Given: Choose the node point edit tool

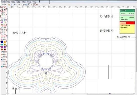Looking at the screenshot, I should coord(5,12).
